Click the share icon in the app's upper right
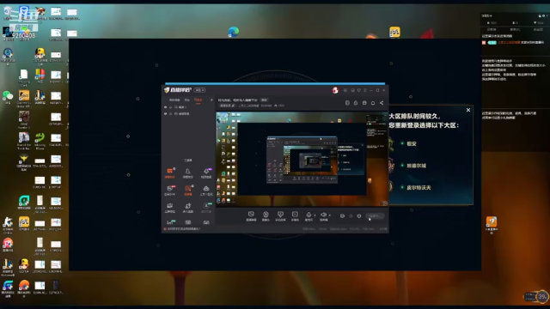Screen dimensions: 550x309 pos(382,103)
